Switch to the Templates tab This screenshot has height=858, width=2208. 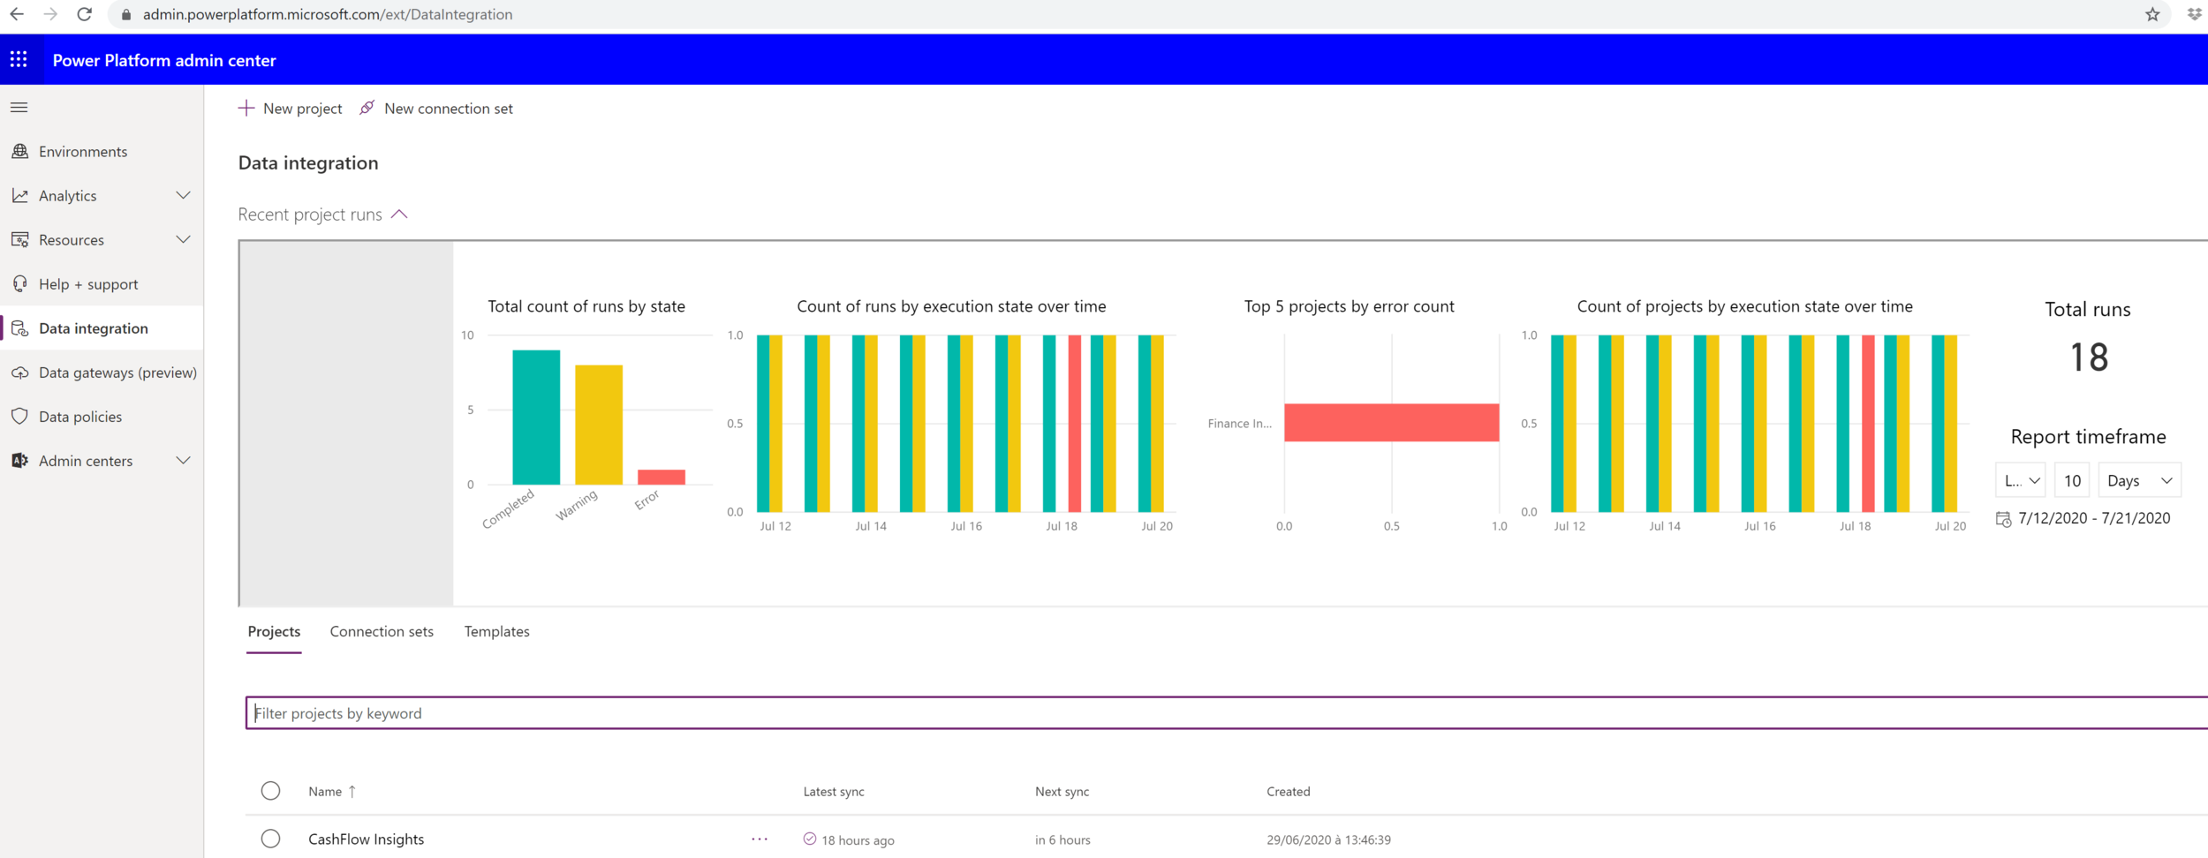(x=496, y=632)
